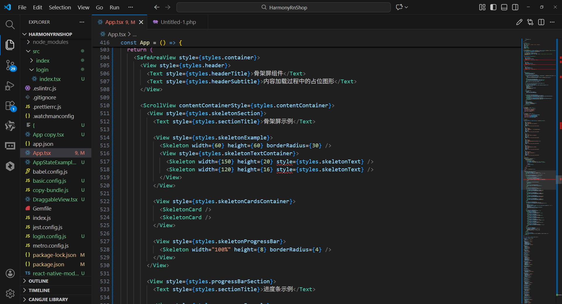This screenshot has height=304, width=562.
Task: Open the package-lock.json file
Action: pos(56,255)
